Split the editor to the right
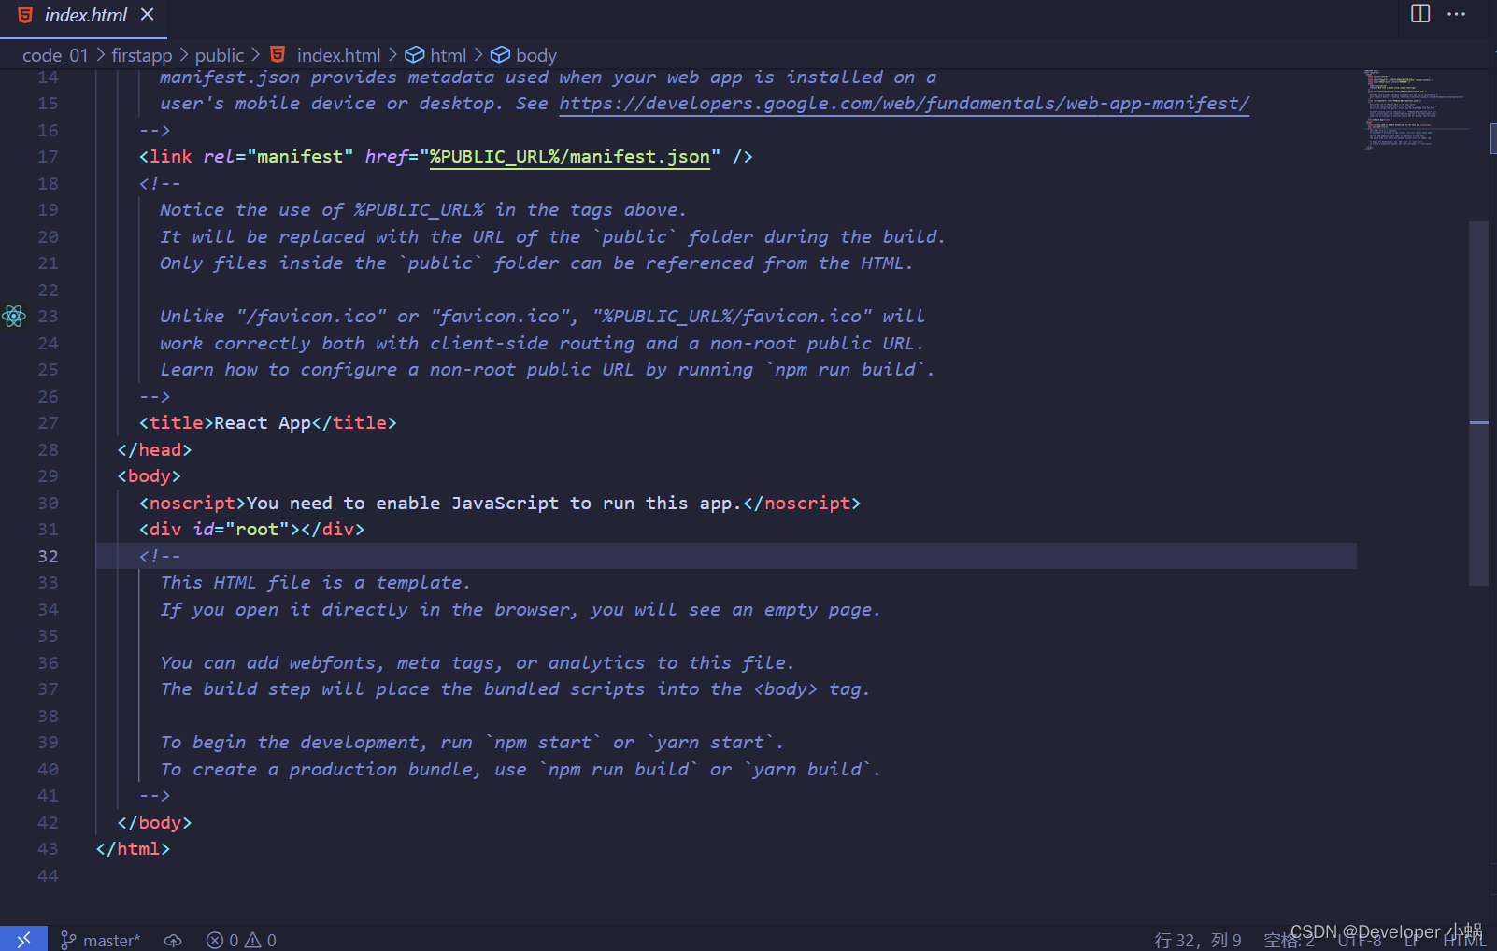 pyautogui.click(x=1420, y=14)
